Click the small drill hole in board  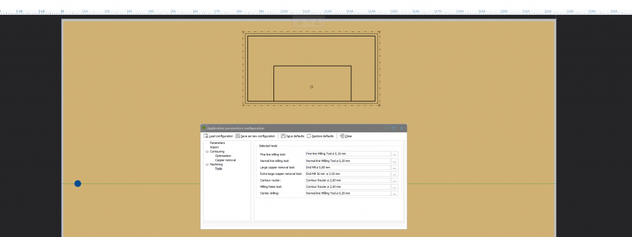pos(312,87)
